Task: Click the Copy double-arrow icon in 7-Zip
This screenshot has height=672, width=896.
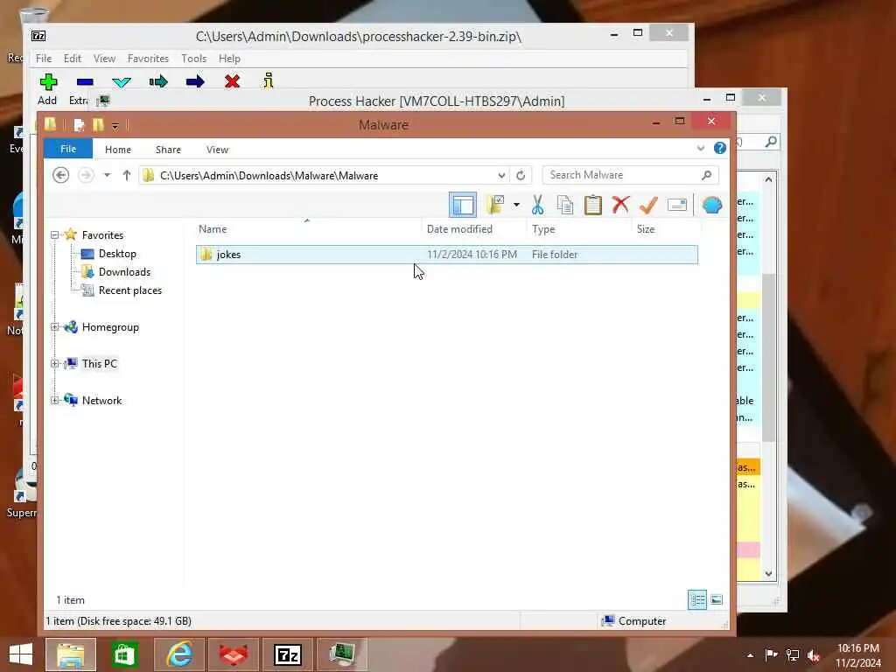Action: click(158, 81)
